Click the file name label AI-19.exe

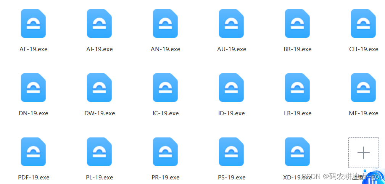pyautogui.click(x=100, y=49)
